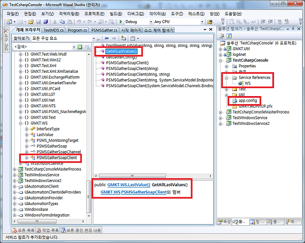305x243 pixels.
Task: Click the search text field
Action: tap(43, 47)
